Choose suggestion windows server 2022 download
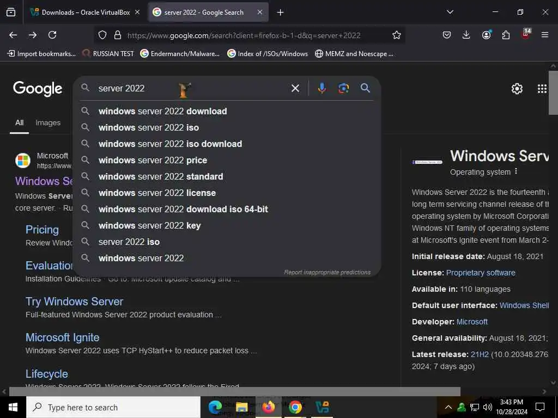 click(x=227, y=111)
